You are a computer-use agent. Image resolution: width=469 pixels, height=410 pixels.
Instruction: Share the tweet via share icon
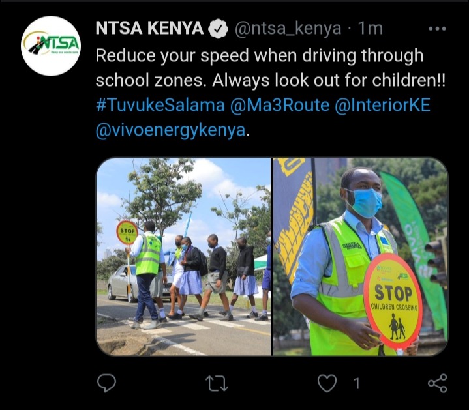pyautogui.click(x=437, y=383)
